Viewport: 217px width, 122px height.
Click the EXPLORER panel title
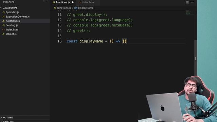(8, 2)
